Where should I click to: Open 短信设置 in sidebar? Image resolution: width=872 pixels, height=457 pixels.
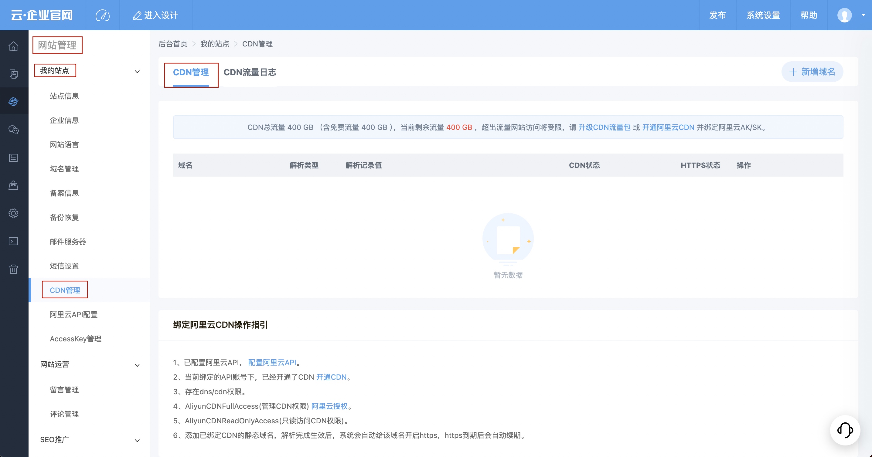tap(64, 266)
